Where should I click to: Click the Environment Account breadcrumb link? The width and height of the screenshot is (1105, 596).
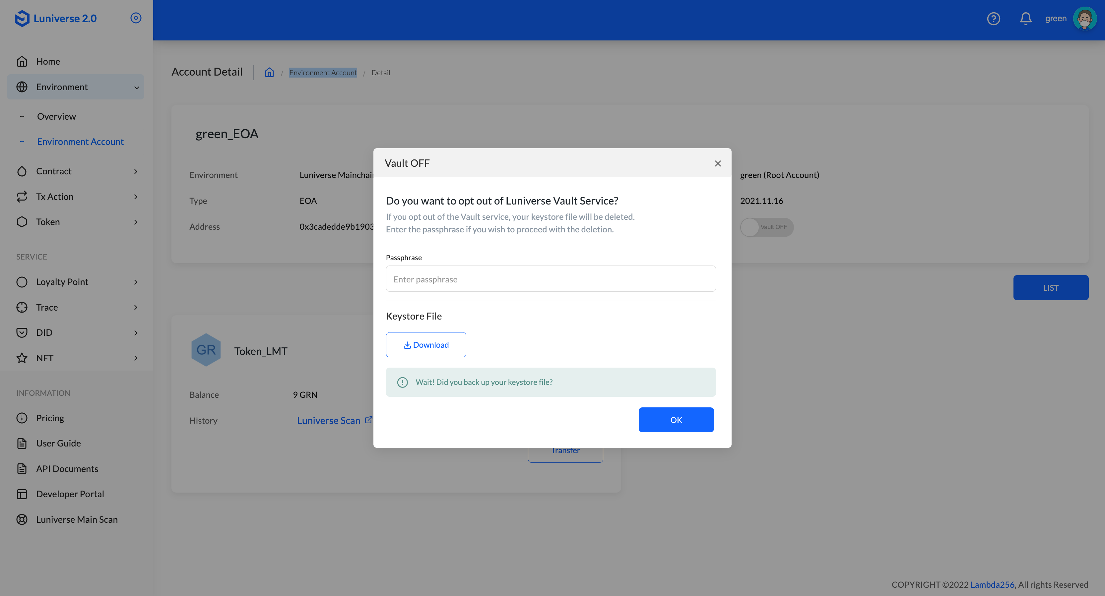[x=323, y=73]
